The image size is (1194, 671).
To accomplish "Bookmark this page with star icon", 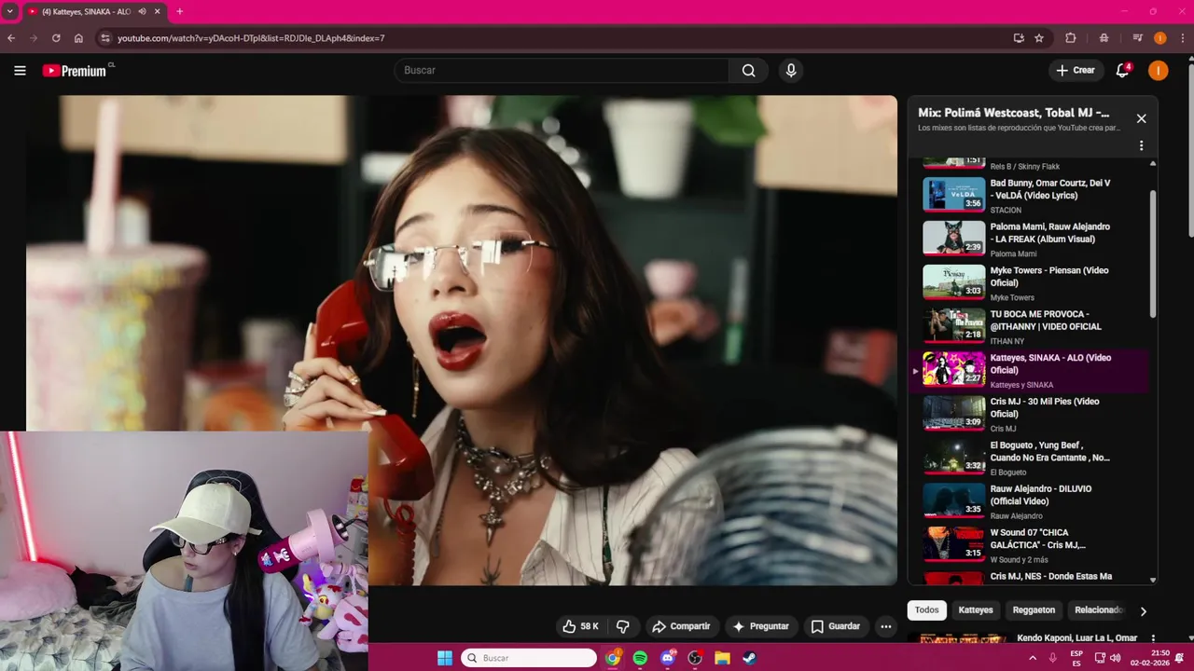I will (x=1039, y=38).
